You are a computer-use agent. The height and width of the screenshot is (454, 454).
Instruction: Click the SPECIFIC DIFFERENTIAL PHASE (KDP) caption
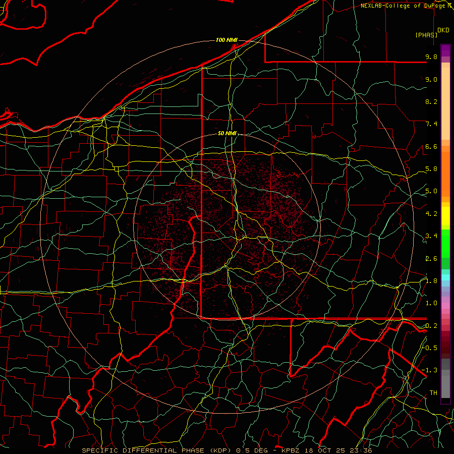[158, 450]
